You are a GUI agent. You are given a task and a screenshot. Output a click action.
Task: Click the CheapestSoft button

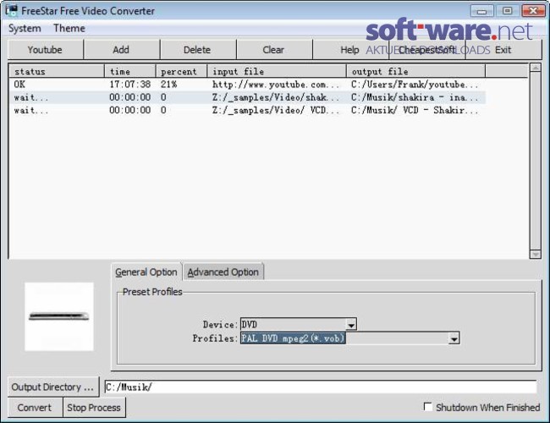click(x=426, y=50)
